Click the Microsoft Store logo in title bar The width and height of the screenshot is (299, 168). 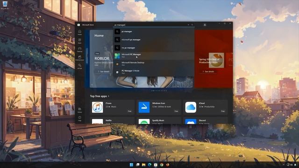click(x=78, y=25)
